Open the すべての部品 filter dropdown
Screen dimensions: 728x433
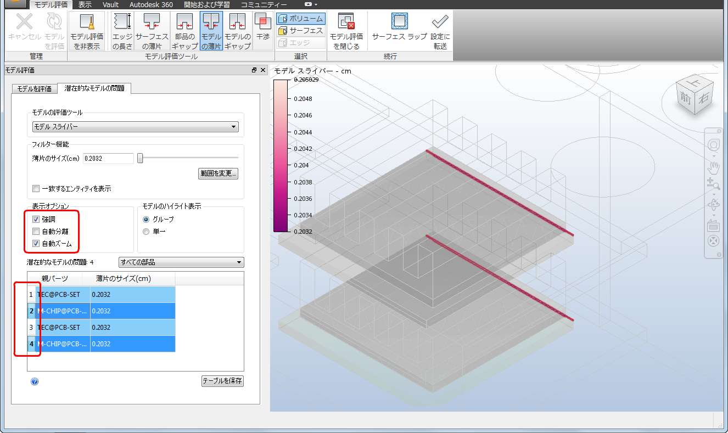182,262
